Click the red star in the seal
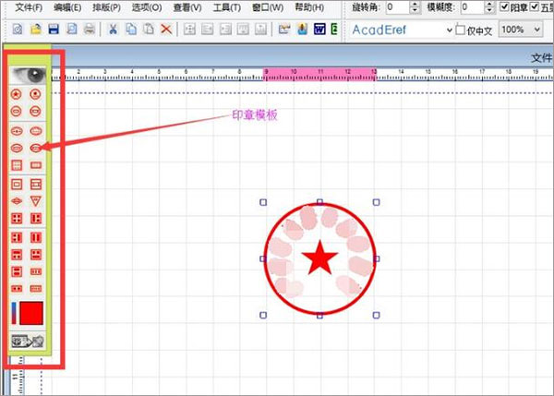Viewport: 554px width, 396px height. click(319, 258)
